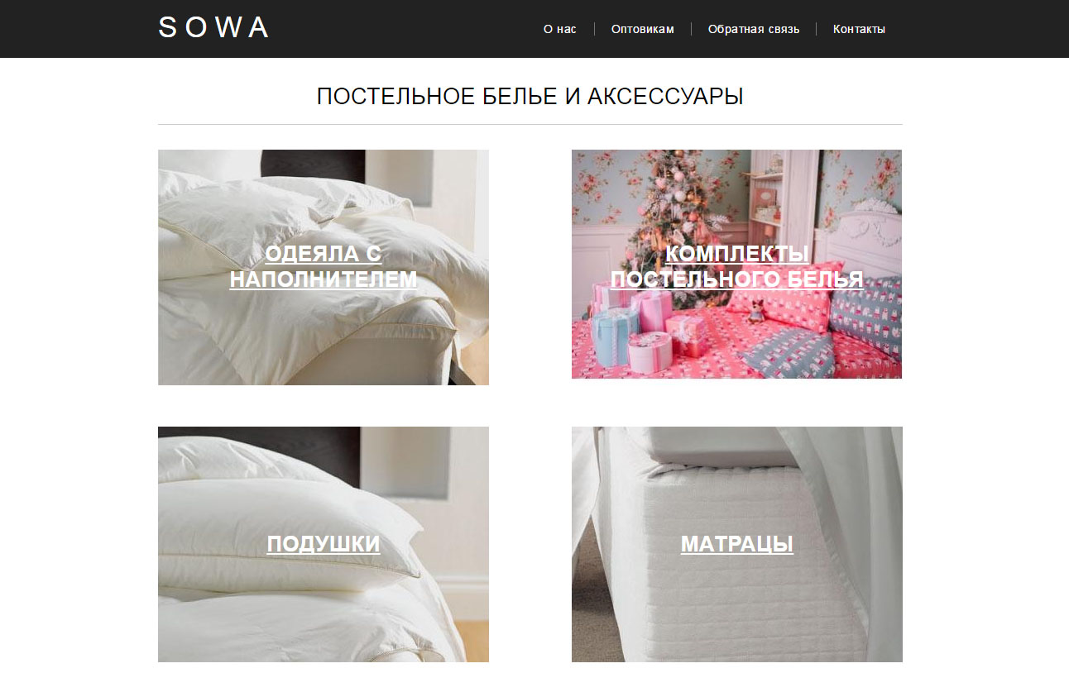Click the SOWA logo
Viewport: 1069px width, 692px height.
point(213,27)
